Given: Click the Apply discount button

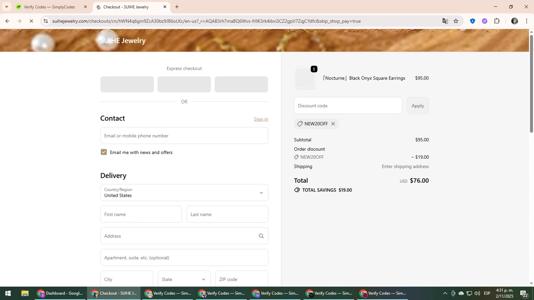Looking at the screenshot, I should (x=418, y=106).
